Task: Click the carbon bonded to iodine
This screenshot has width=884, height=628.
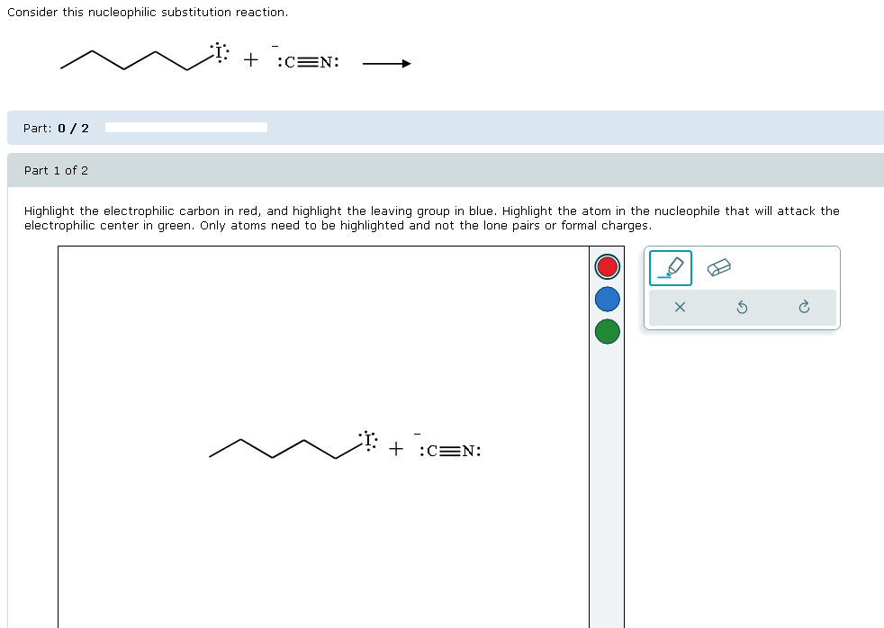Action: tap(338, 457)
